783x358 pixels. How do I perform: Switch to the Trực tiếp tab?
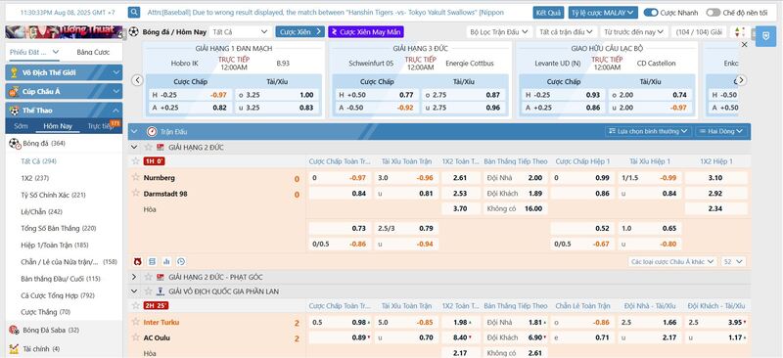pos(101,126)
